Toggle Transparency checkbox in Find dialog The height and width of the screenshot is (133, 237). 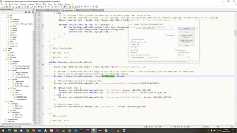(x=176, y=50)
